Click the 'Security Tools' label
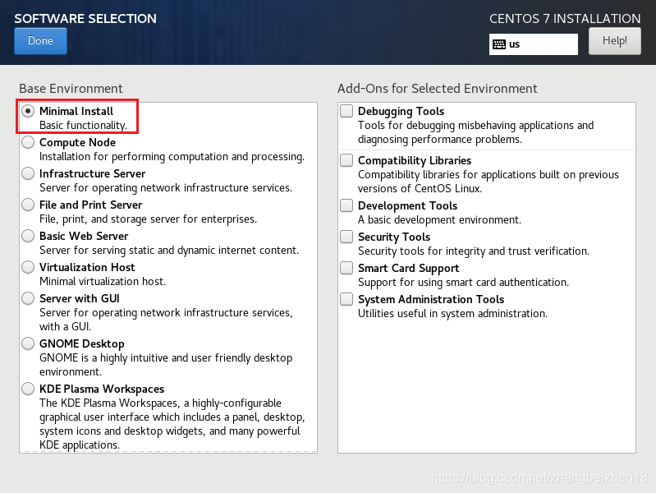Image resolution: width=656 pixels, height=493 pixels. point(394,237)
